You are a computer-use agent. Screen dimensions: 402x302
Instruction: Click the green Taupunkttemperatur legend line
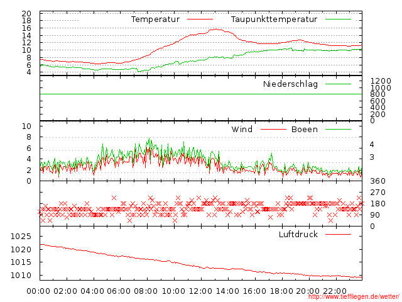338,20
